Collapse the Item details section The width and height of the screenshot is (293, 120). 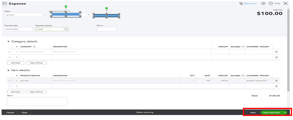coord(8,70)
